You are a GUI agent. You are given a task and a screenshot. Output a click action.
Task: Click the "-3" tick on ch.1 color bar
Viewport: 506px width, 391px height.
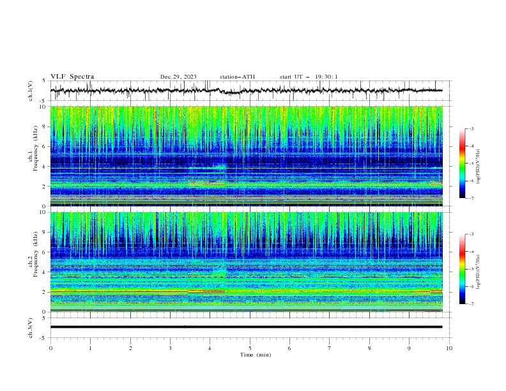471,128
